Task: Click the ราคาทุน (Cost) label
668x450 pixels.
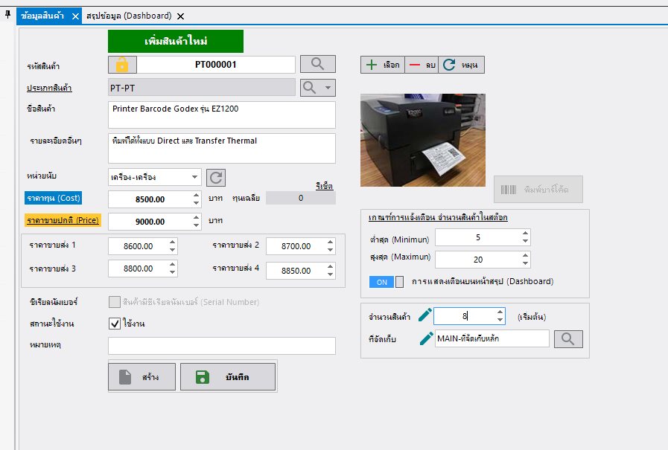Action: [x=54, y=198]
